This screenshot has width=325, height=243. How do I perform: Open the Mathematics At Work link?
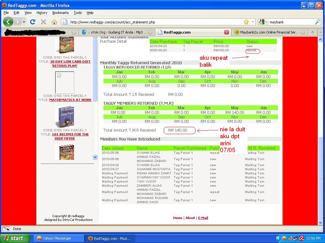tap(70, 100)
